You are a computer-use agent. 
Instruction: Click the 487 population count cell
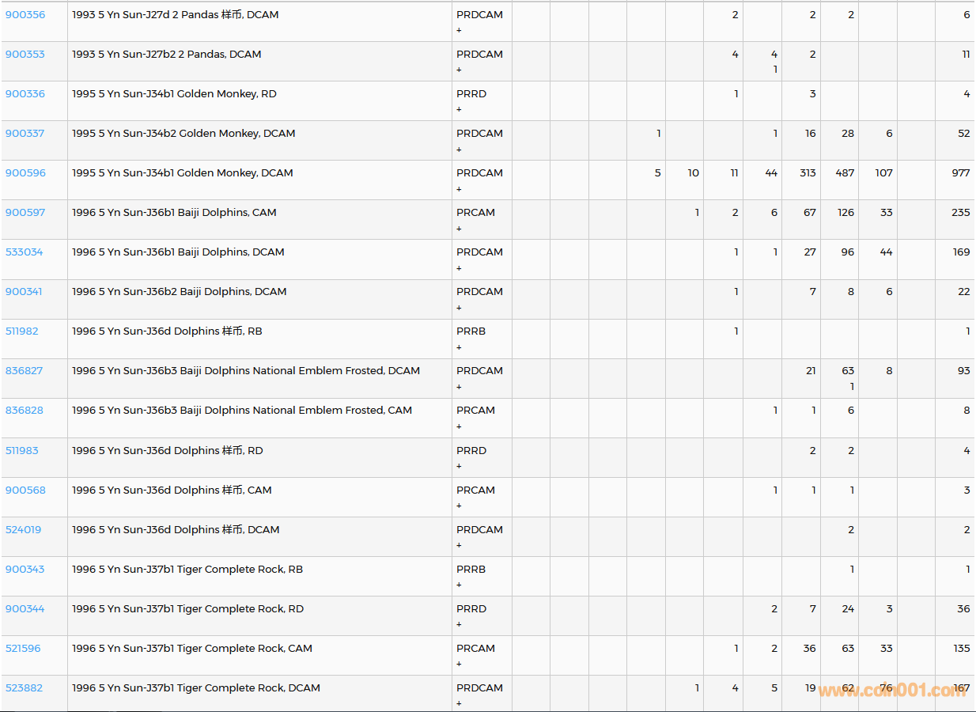point(845,173)
